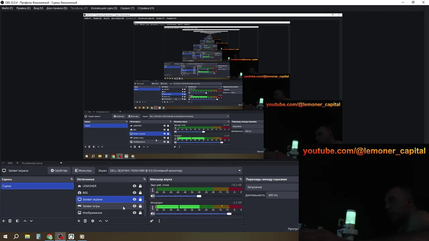Move scene down in the Сцены panel
429x241 pixels.
pos(31,221)
